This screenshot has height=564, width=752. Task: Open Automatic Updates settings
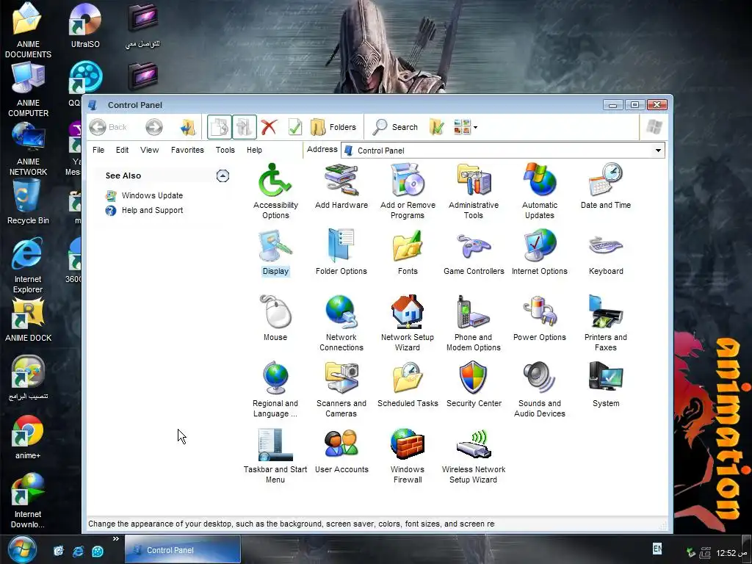pyautogui.click(x=540, y=191)
